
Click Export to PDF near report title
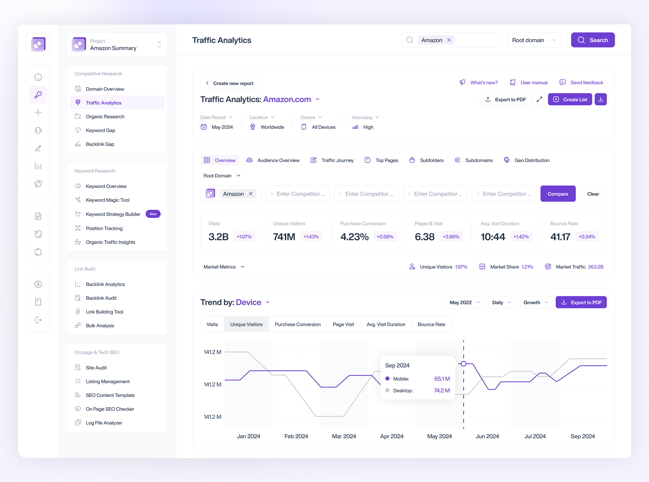(505, 99)
